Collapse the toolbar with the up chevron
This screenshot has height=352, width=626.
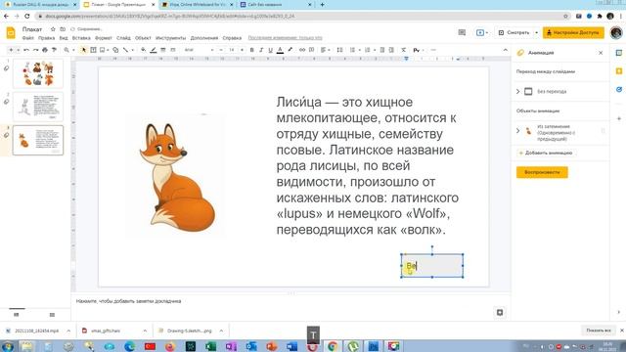pyautogui.click(x=505, y=50)
